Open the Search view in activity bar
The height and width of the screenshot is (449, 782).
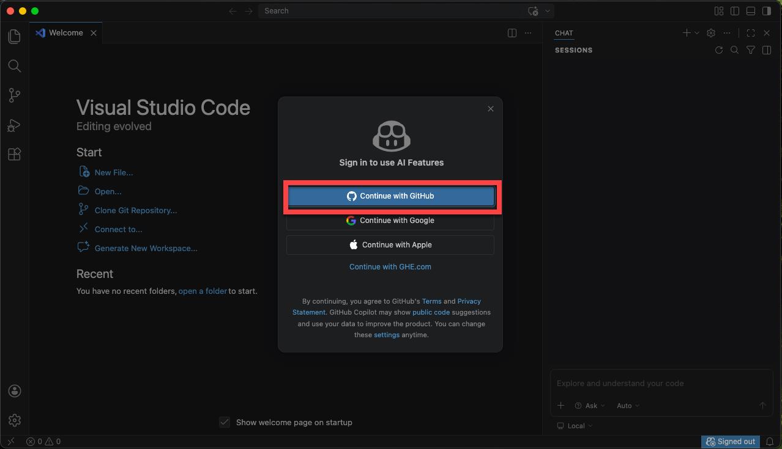click(15, 66)
